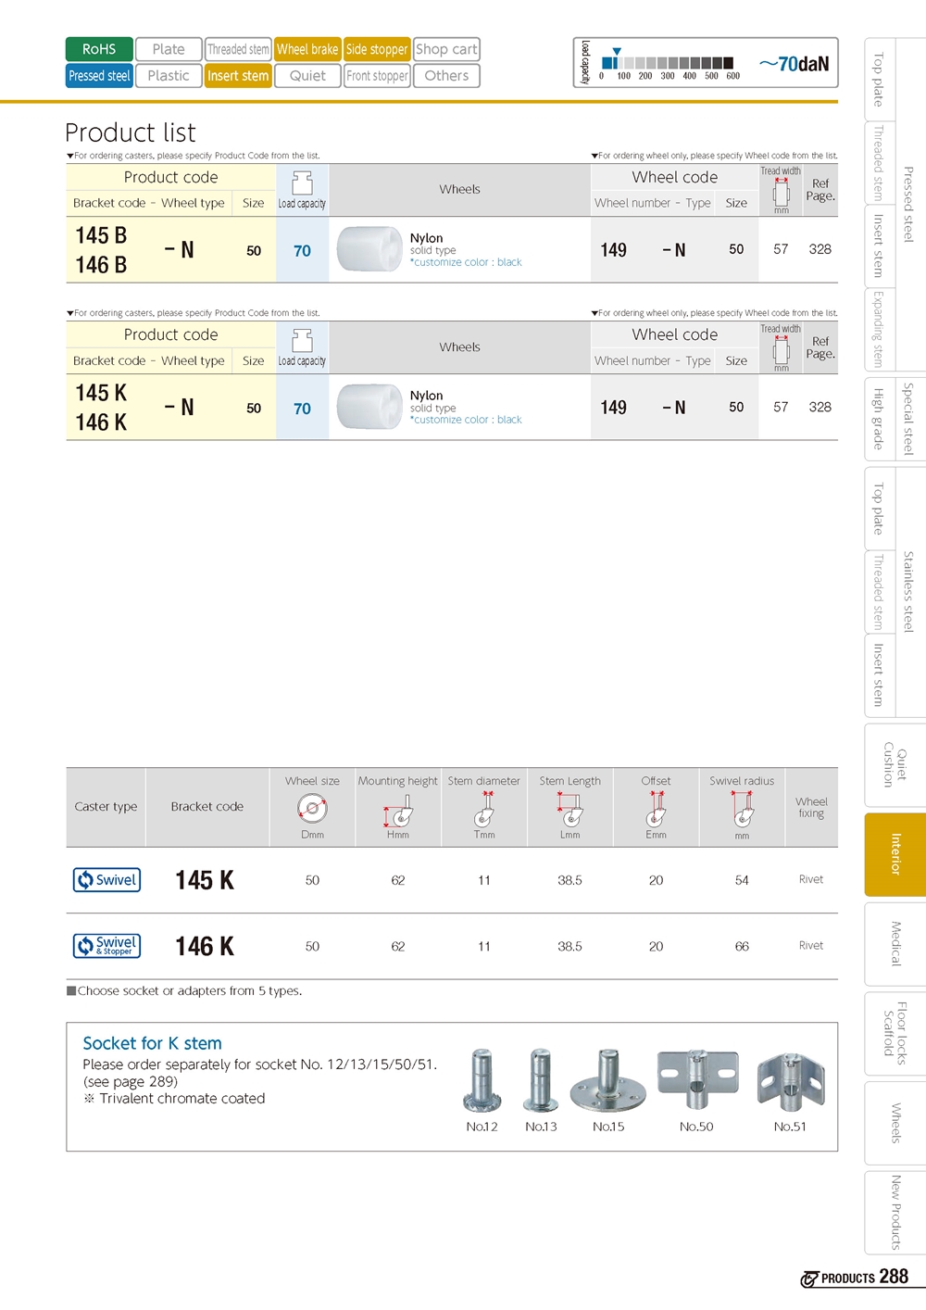Click the Swivel & stopper badge for 146 K
The width and height of the screenshot is (926, 1310).
click(106, 946)
